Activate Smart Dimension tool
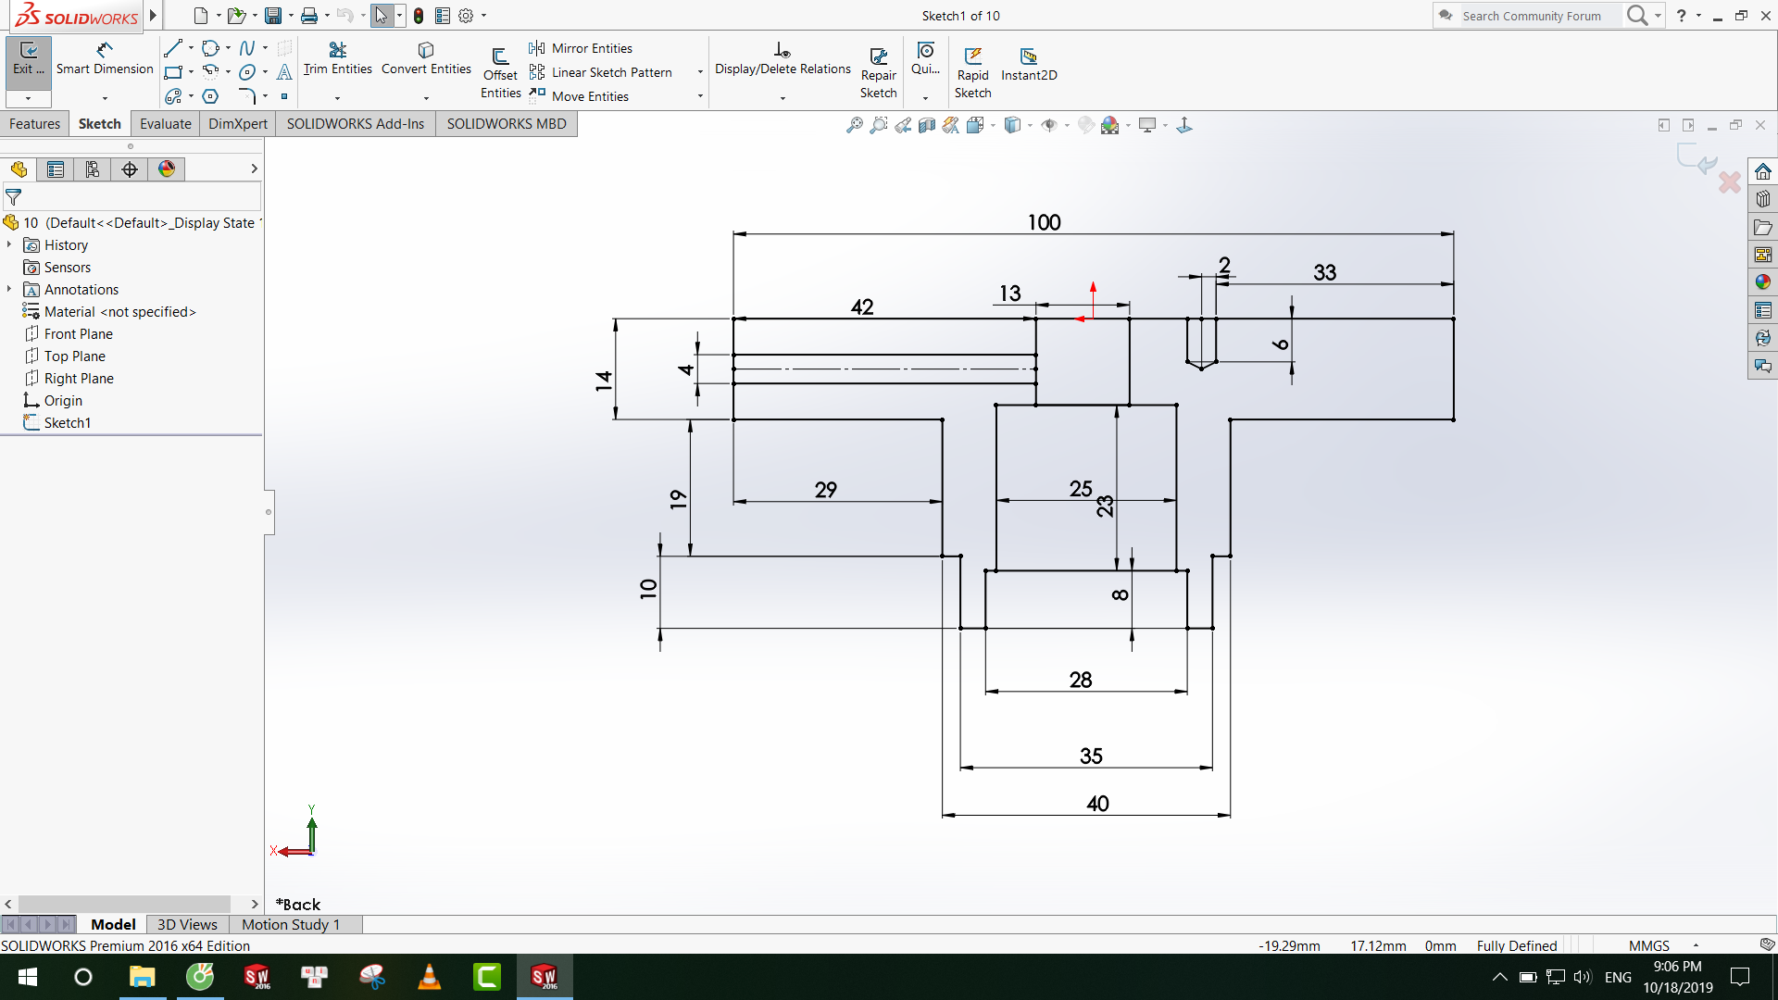The image size is (1778, 1000). coord(105,58)
